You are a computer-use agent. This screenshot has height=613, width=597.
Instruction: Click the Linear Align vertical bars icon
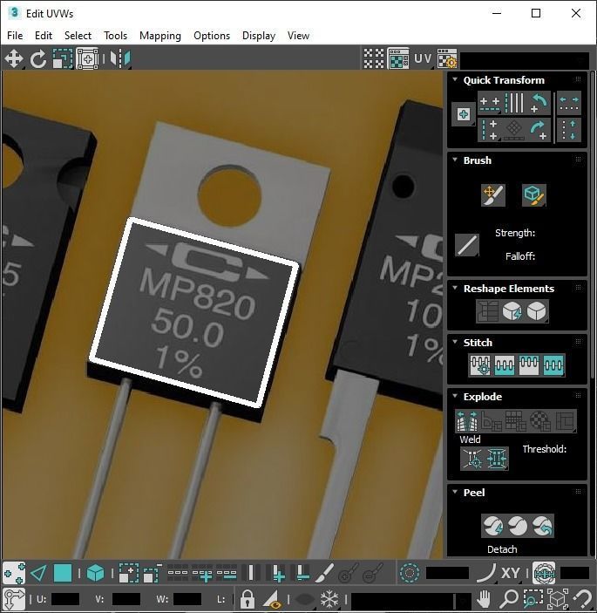click(x=514, y=103)
